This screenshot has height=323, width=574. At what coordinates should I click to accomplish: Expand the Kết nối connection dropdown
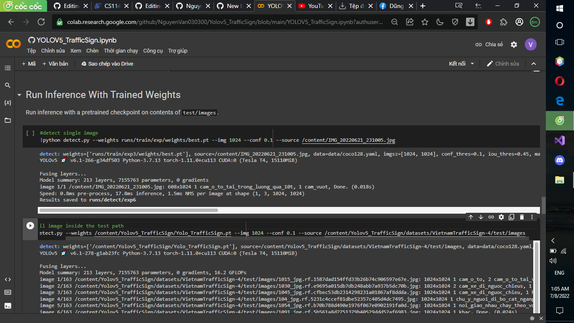[x=473, y=64]
